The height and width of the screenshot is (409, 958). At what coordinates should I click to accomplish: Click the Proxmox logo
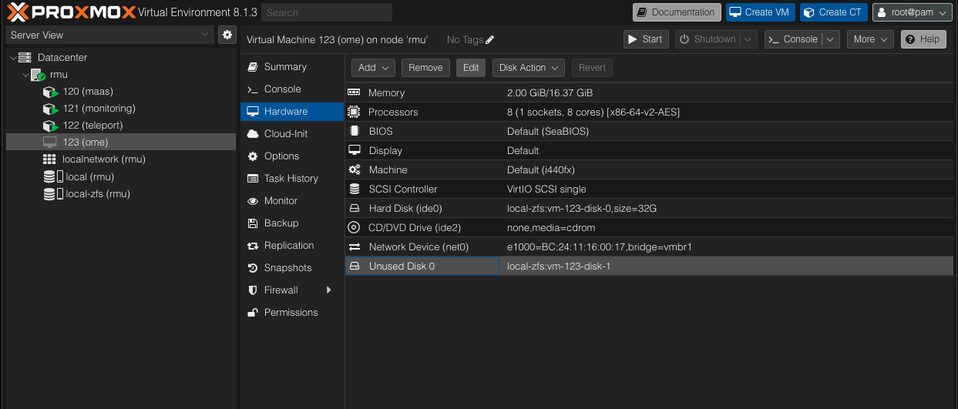coord(71,12)
